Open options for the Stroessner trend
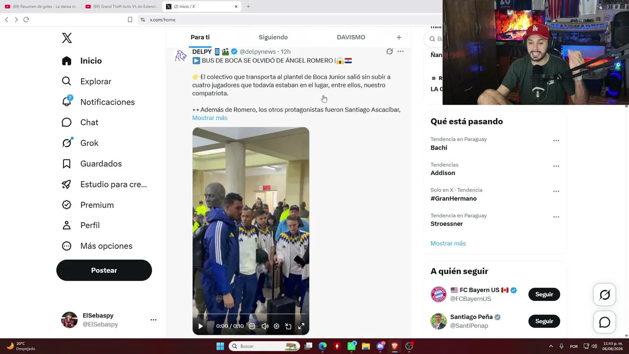Viewport: 629px width, 354px height. pos(556,217)
